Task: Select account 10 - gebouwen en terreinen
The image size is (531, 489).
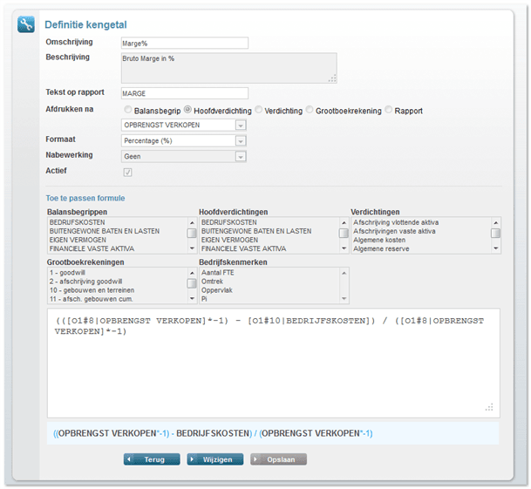Action: point(92,290)
